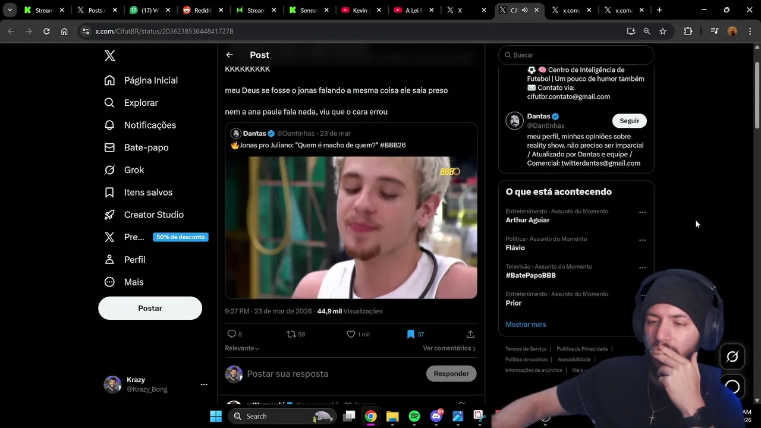Click Mostrar mais link
761x428 pixels.
pyautogui.click(x=526, y=325)
